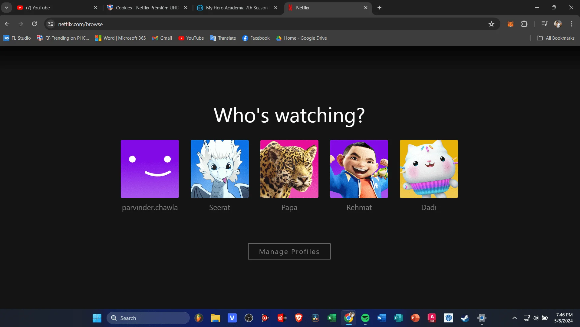Image resolution: width=580 pixels, height=327 pixels.
Task: Click the Papa name label
Action: click(289, 208)
